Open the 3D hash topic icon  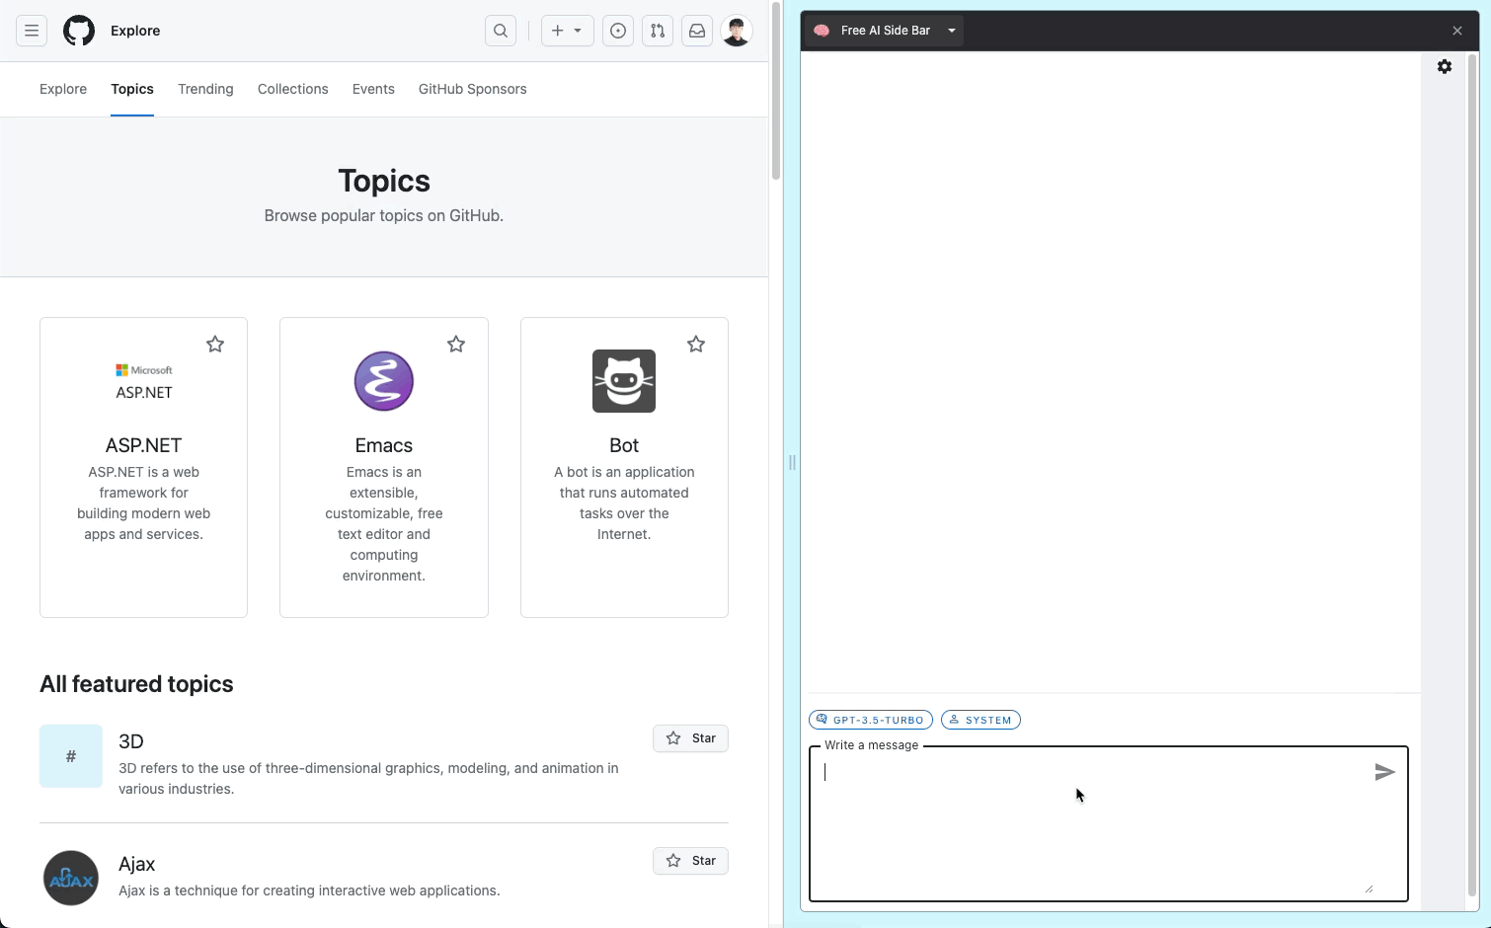click(71, 756)
